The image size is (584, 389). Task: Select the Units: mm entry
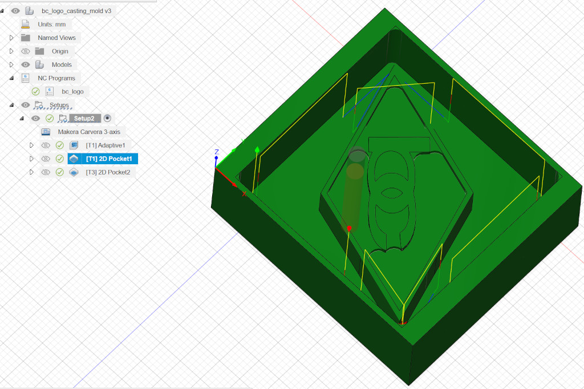(51, 24)
